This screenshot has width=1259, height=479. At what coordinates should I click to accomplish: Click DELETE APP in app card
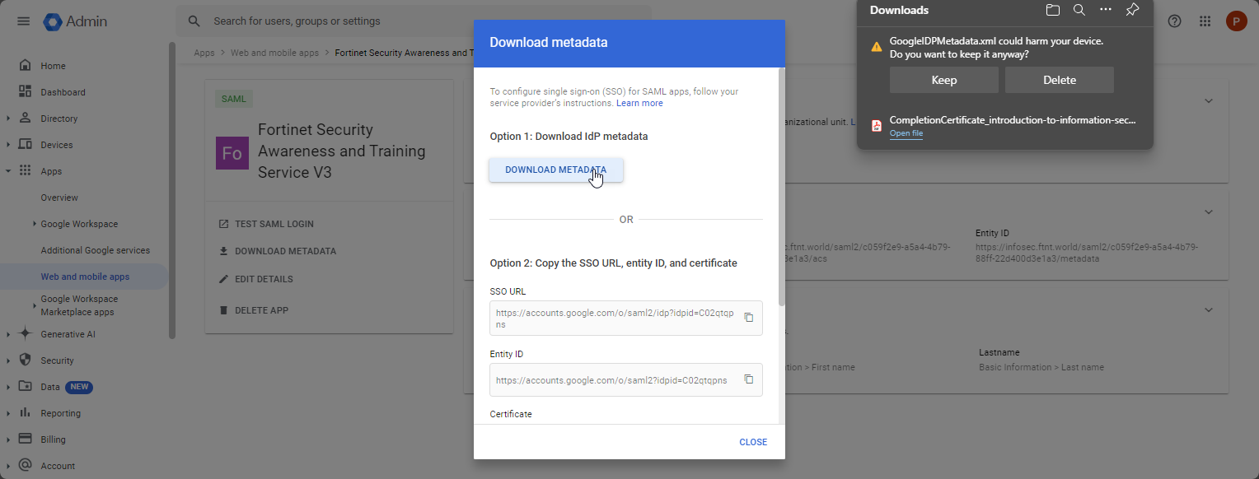[254, 310]
